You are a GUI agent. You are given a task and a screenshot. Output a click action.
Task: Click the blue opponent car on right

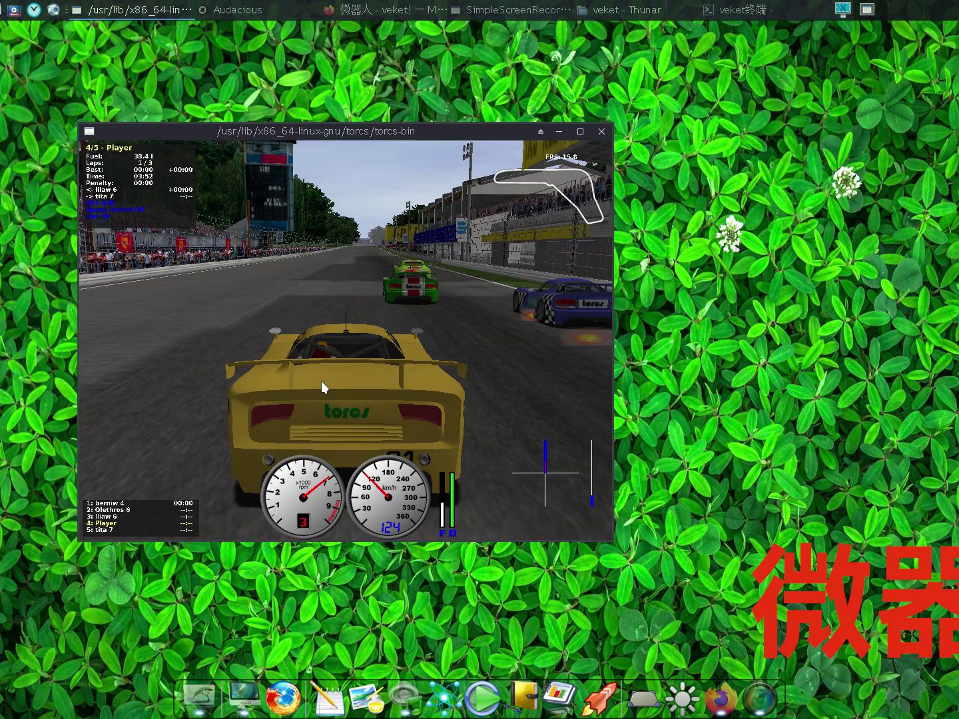tap(563, 303)
